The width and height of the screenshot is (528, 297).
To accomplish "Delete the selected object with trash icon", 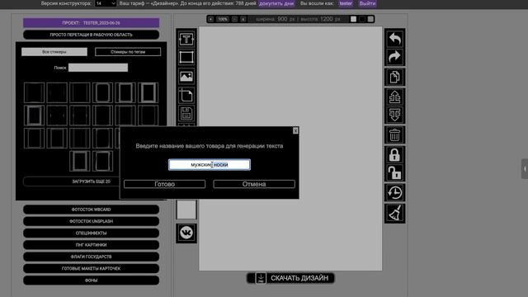I will pyautogui.click(x=394, y=135).
